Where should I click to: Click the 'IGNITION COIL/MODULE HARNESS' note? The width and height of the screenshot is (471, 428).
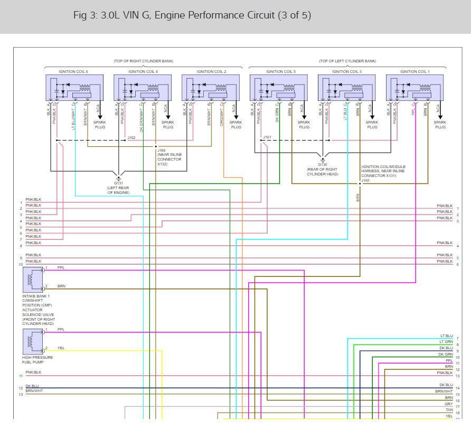[x=383, y=171]
